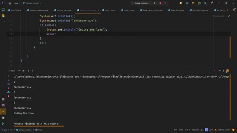Open Search Everywhere magnifier icon
This screenshot has width=237, height=133.
pos(206,3)
